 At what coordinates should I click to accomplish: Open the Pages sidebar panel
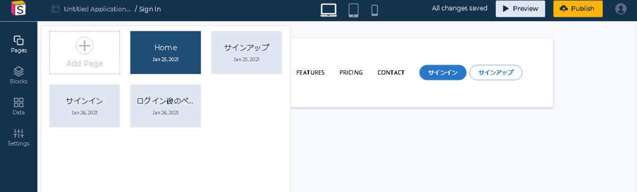(19, 44)
